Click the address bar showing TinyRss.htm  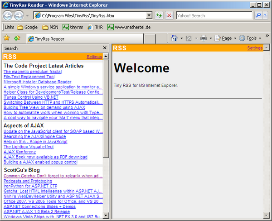click(x=90, y=15)
